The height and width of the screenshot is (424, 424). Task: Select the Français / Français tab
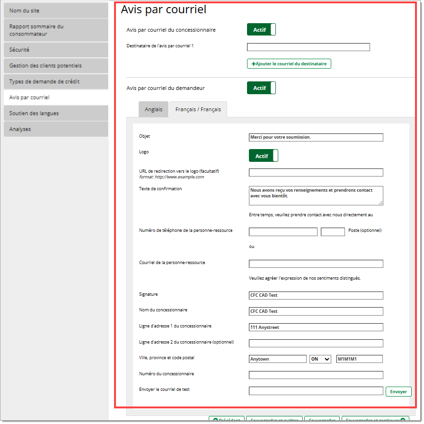coord(198,109)
